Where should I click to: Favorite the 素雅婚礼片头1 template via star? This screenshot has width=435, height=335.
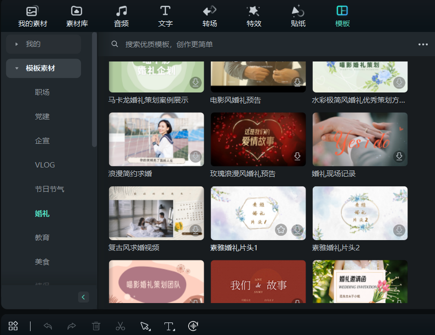(x=281, y=230)
